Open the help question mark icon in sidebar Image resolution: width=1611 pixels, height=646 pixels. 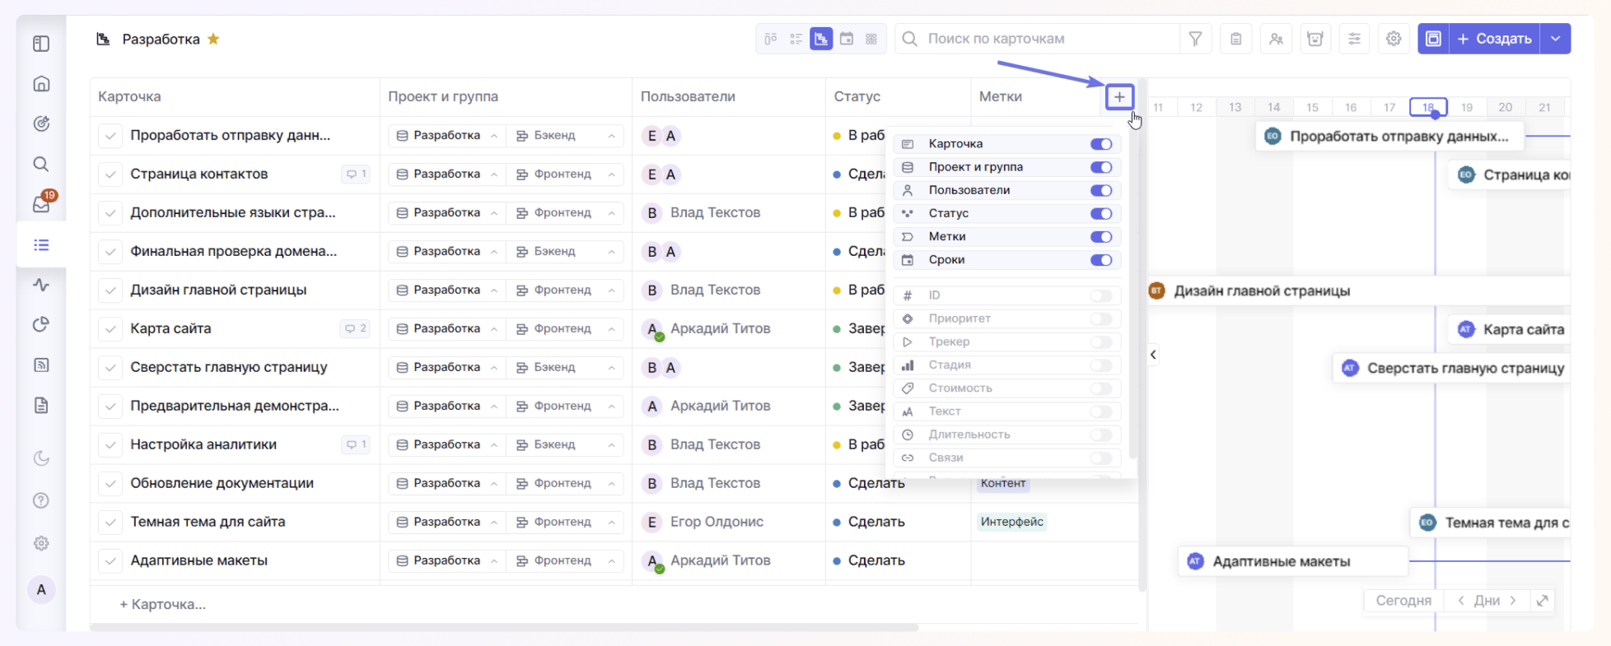[41, 500]
